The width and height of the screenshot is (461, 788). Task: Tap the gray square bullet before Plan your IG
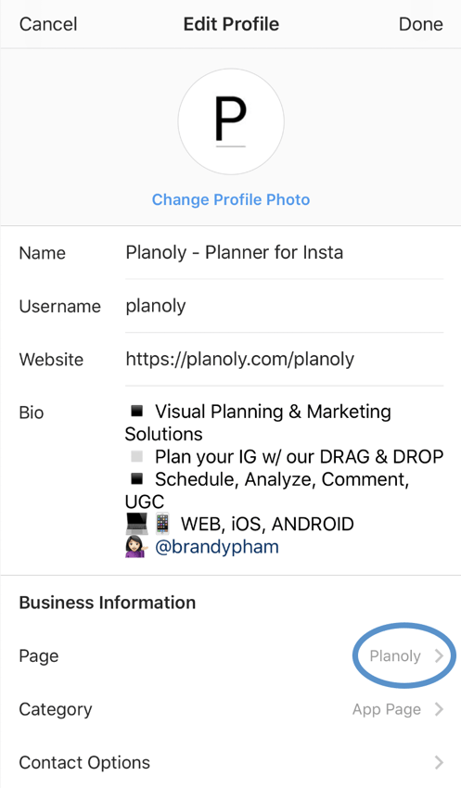tap(136, 456)
